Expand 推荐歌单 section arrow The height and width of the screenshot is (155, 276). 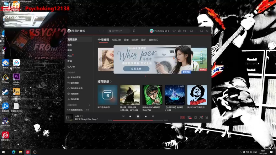111,82
